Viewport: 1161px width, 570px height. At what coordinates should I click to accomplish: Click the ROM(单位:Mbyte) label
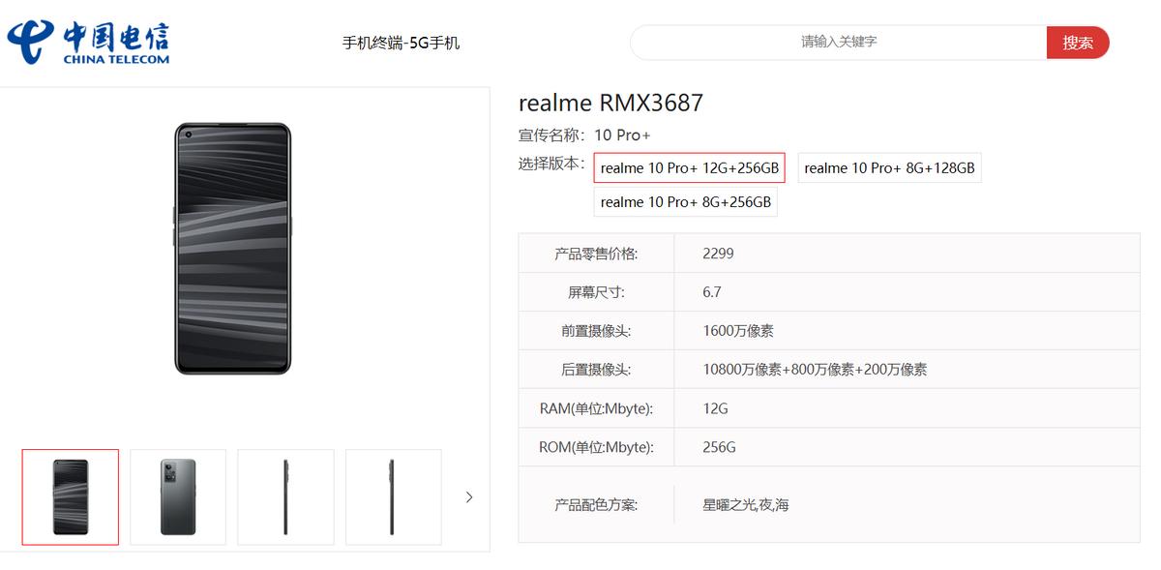[596, 447]
